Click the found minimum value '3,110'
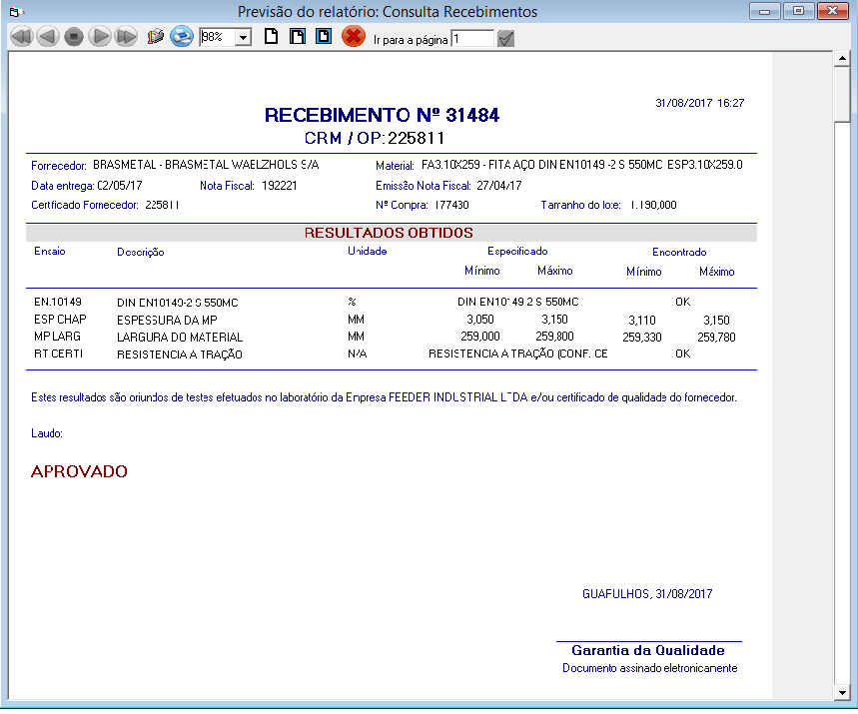 642,321
